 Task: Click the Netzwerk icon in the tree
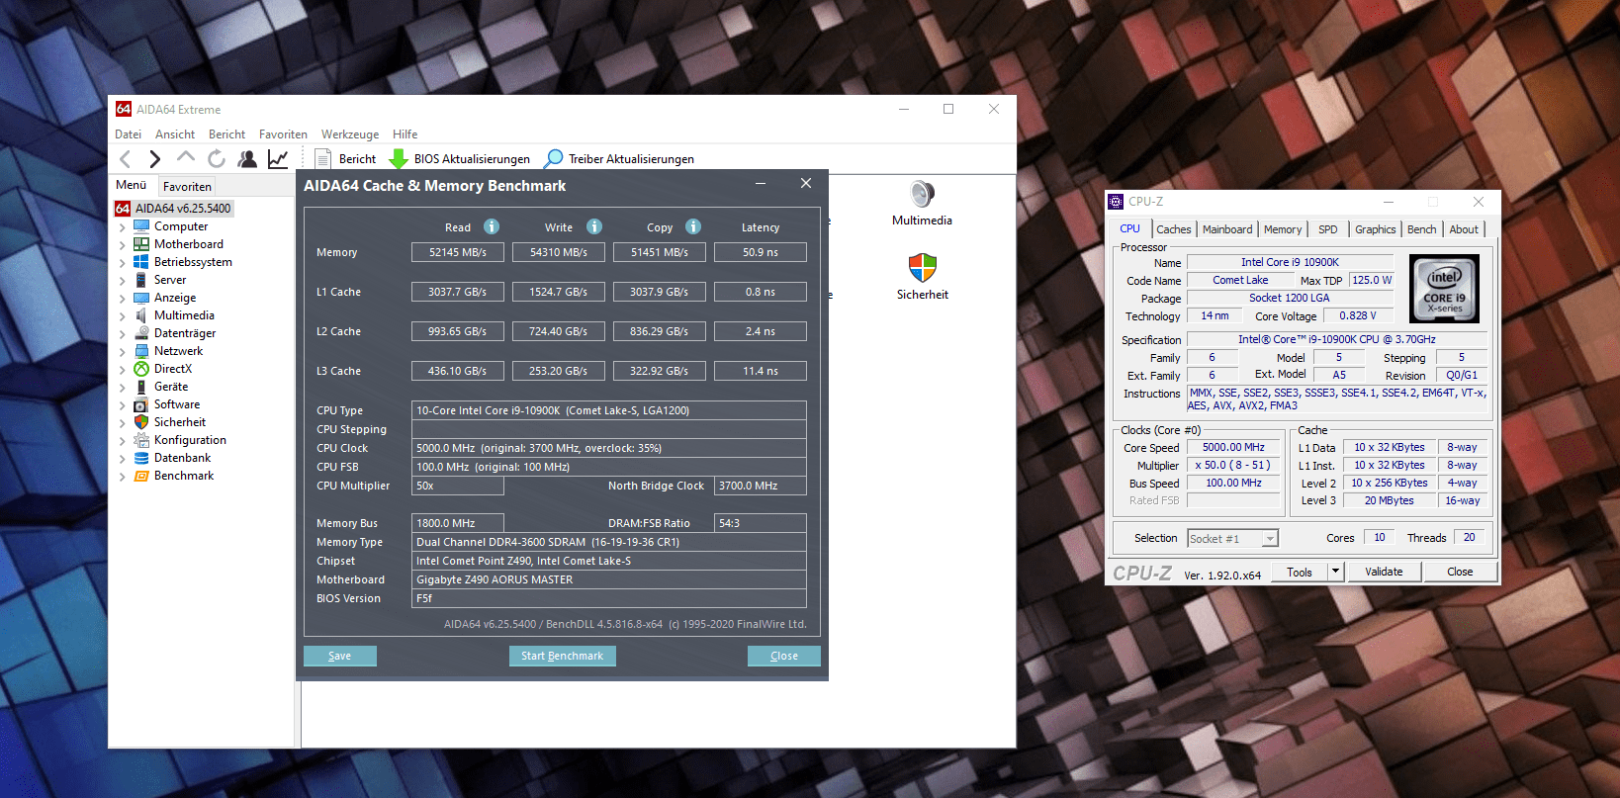(x=141, y=351)
